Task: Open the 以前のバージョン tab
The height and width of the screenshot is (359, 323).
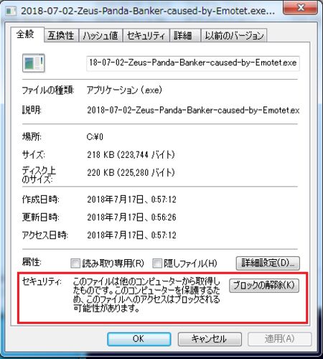Action: 234,36
